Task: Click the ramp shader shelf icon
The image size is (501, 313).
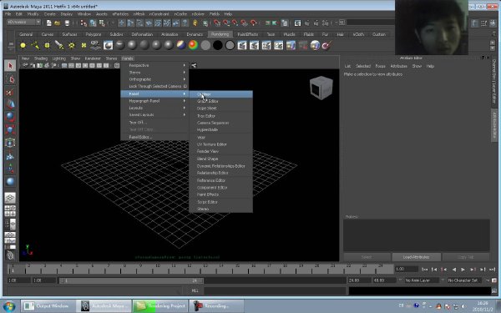Action: tap(193, 45)
